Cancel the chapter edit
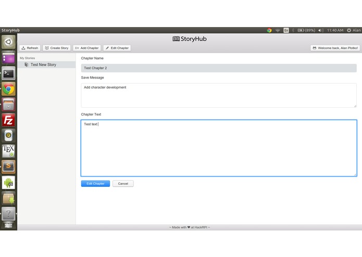Screen dimensions: 362x257 (x=123, y=184)
